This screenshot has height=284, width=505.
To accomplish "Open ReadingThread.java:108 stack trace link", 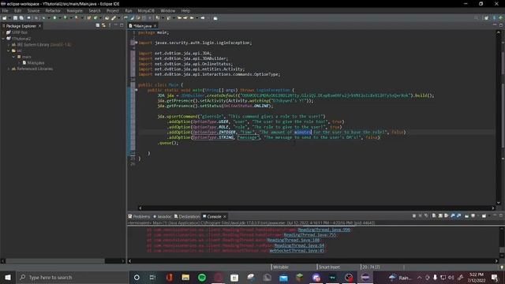I will tap(293, 240).
